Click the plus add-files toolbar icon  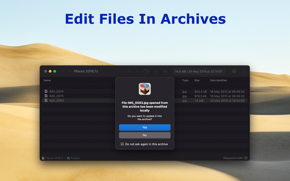point(129,71)
